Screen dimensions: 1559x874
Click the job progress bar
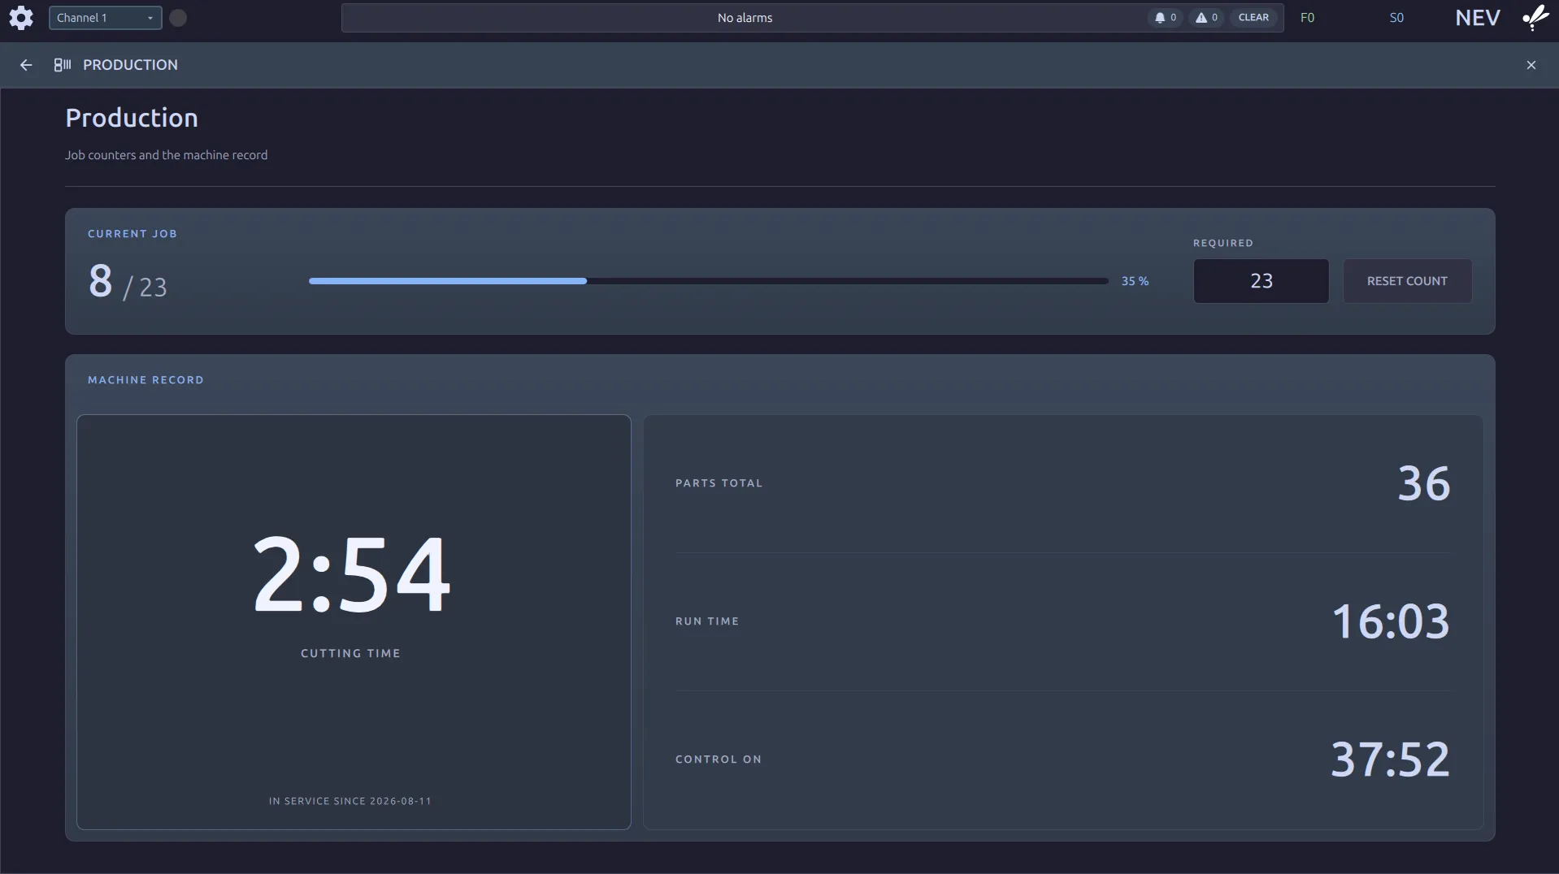[x=708, y=281]
